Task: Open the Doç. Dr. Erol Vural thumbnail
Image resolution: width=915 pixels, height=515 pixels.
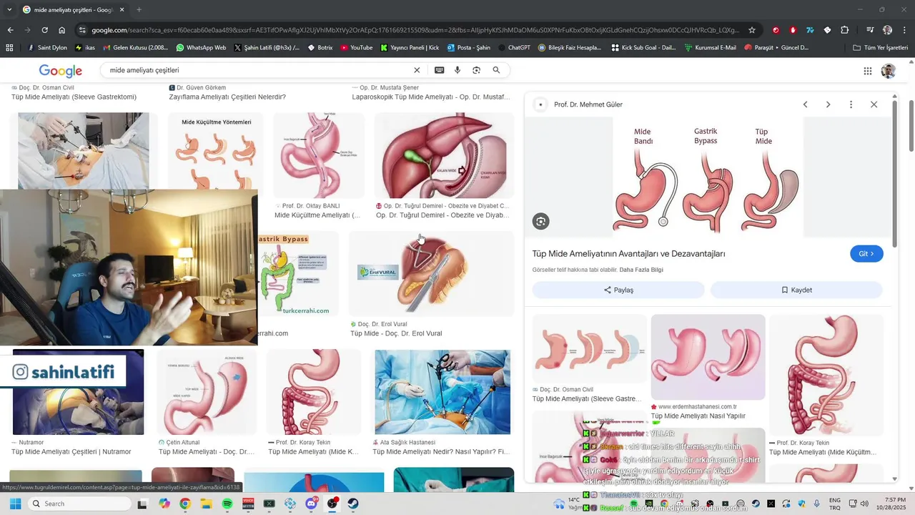Action: 431,273
